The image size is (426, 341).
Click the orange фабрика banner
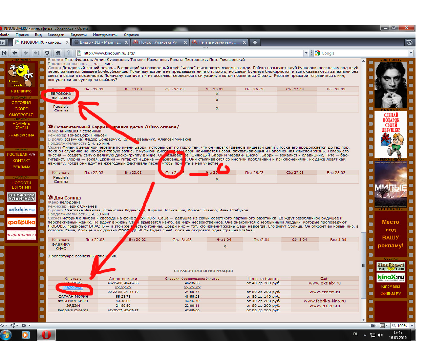(x=21, y=222)
